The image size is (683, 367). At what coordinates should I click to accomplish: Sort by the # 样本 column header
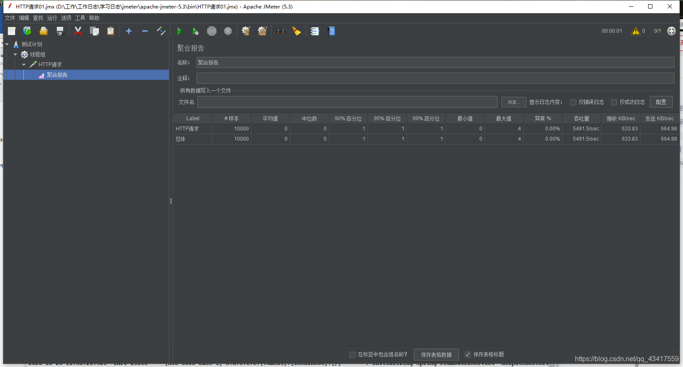[231, 119]
